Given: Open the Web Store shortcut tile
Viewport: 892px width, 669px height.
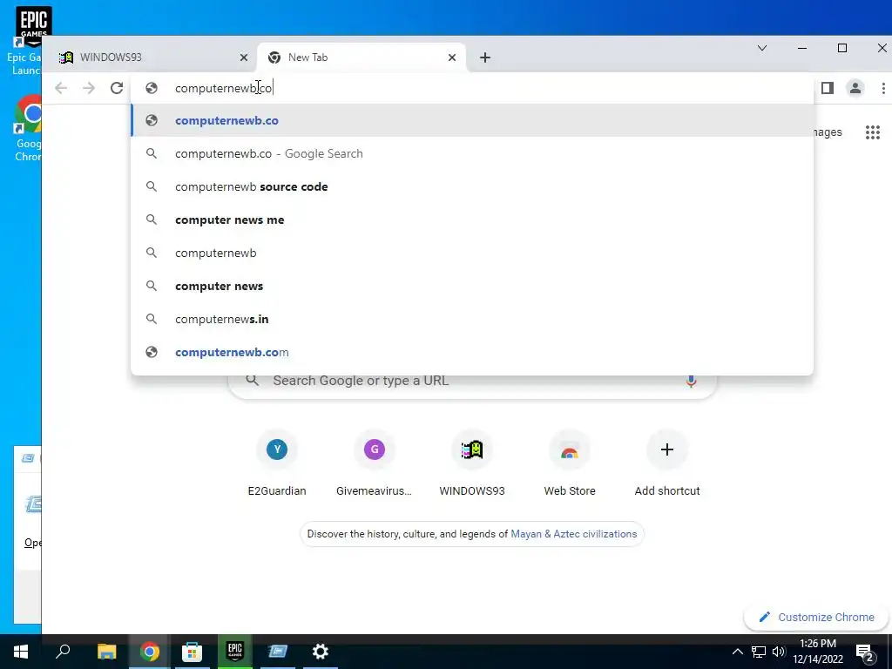Looking at the screenshot, I should 570,464.
